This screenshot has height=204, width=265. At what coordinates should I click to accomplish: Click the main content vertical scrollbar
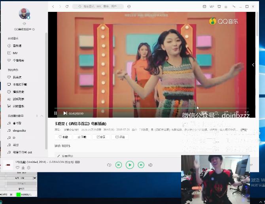tap(257, 24)
